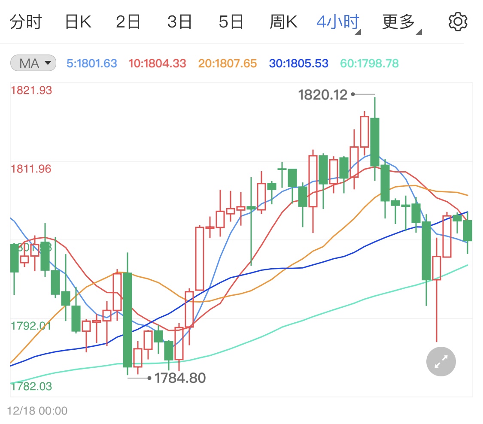483x424 pixels.
Task: Click the 1782.03 axis price label
Action: click(x=31, y=386)
